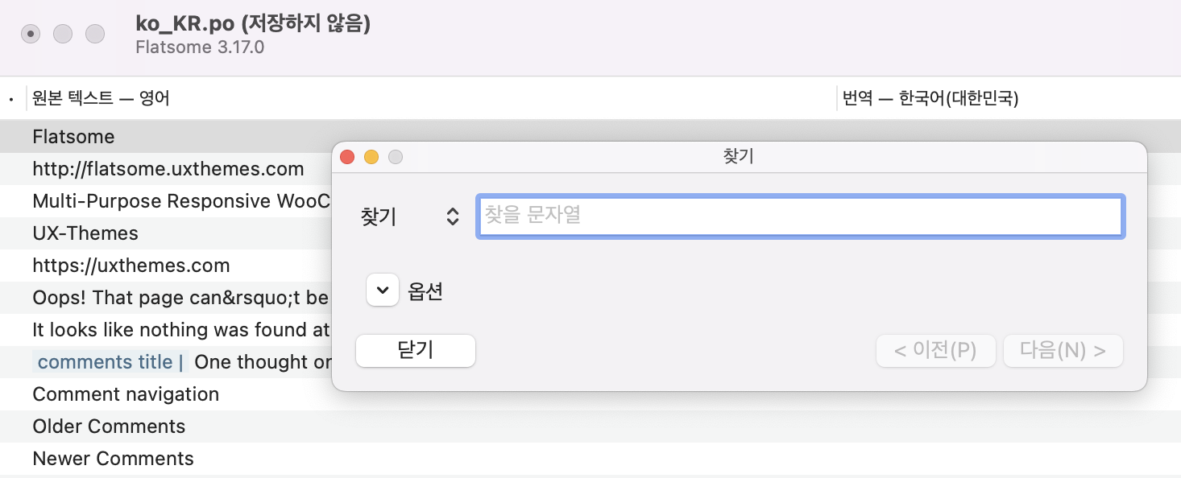This screenshot has width=1181, height=478.
Task: Select the Newer Comments row
Action: [x=113, y=459]
